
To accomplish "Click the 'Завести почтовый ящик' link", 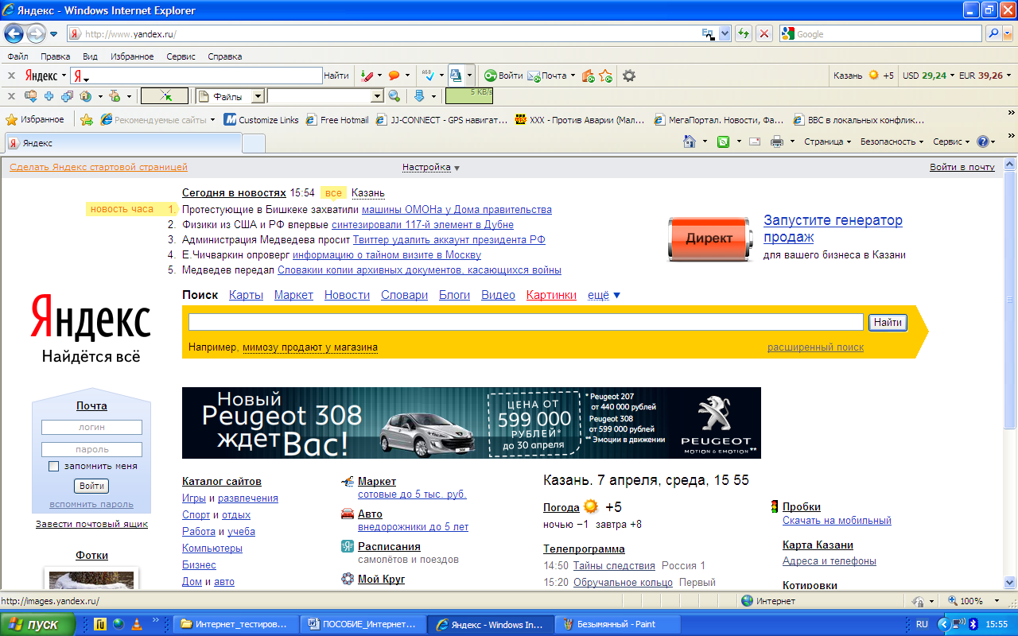I will (91, 524).
